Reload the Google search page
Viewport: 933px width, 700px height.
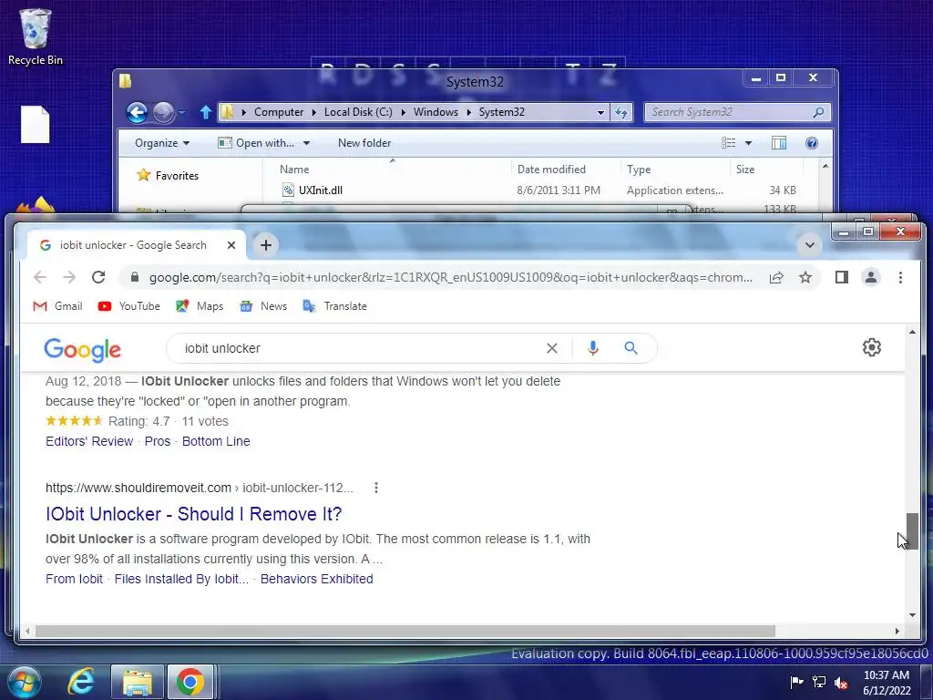98,277
